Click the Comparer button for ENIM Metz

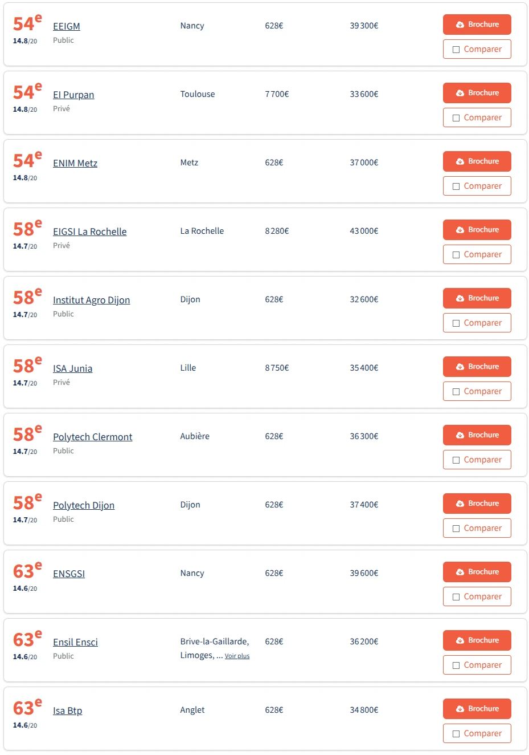point(477,186)
